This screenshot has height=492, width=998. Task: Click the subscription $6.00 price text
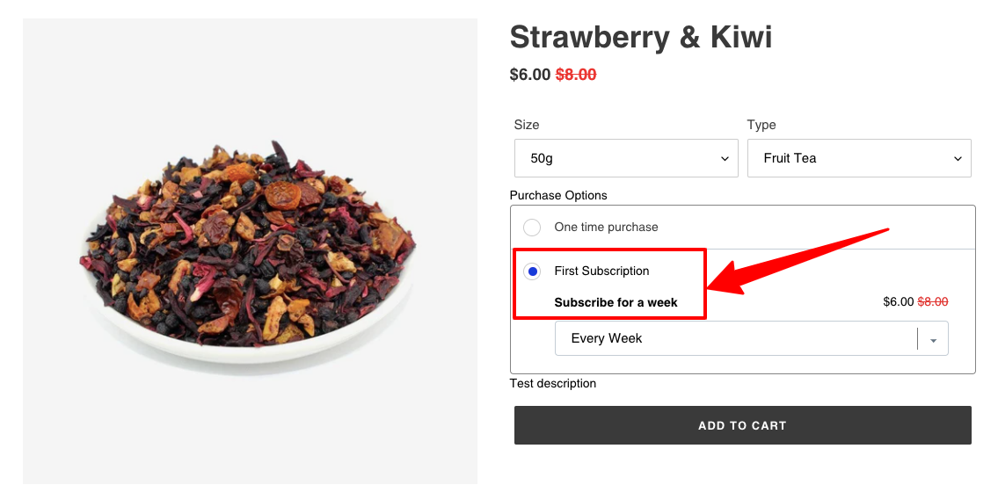pyautogui.click(x=898, y=302)
